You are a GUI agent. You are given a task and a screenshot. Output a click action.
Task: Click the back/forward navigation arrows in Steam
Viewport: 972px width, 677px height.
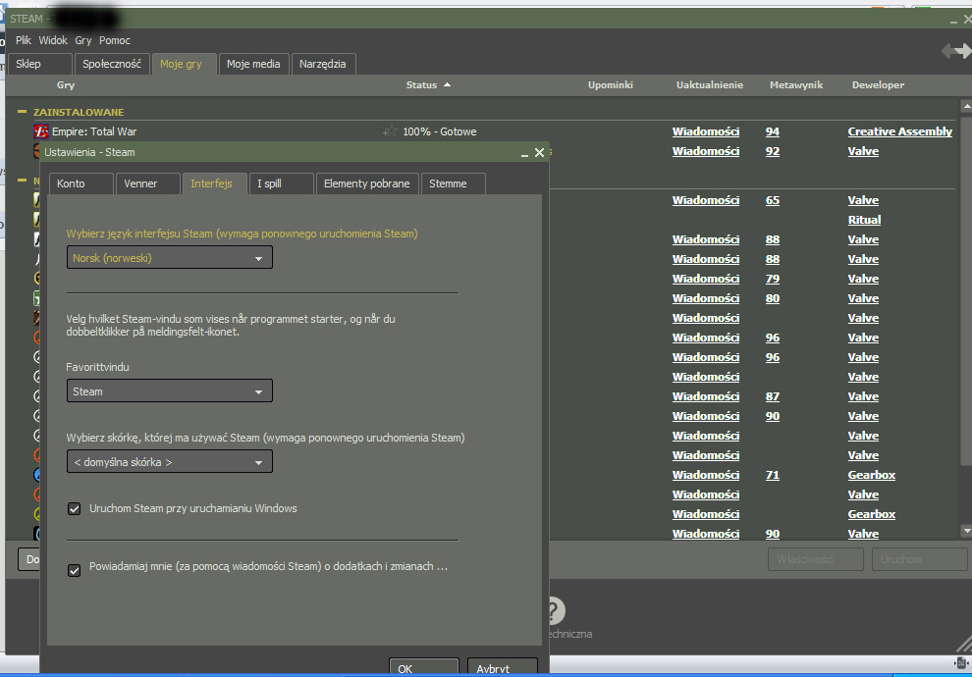pyautogui.click(x=956, y=51)
